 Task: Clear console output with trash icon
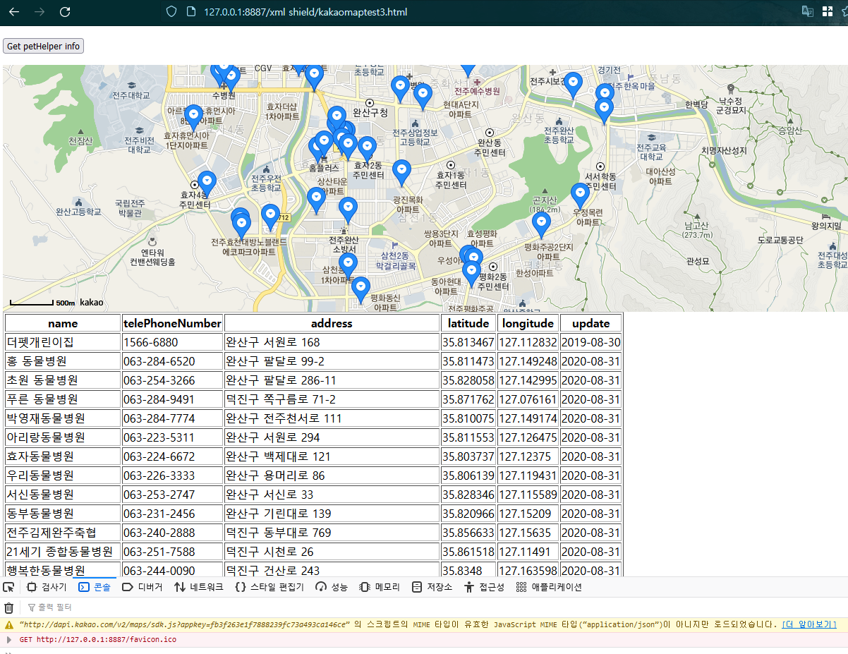coord(9,607)
